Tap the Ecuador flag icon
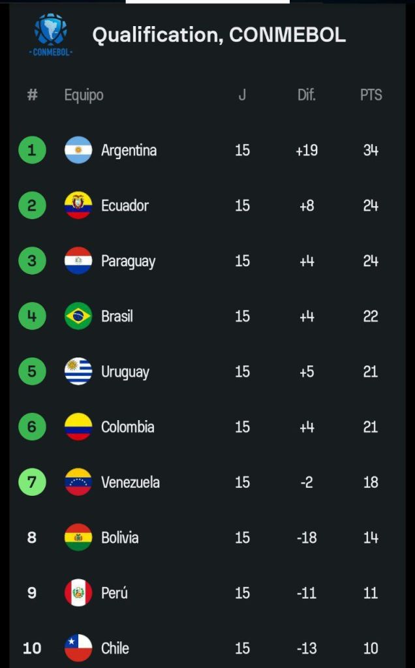 tap(78, 205)
